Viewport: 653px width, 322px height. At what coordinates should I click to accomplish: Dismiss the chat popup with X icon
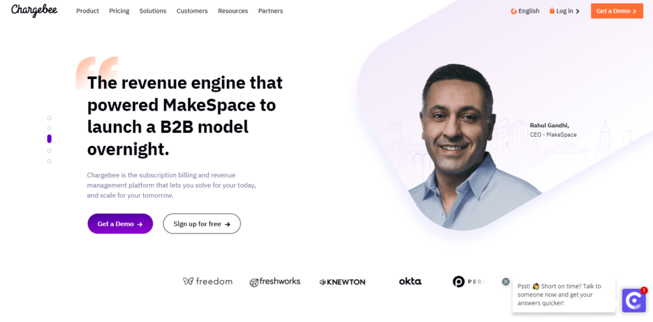(506, 282)
